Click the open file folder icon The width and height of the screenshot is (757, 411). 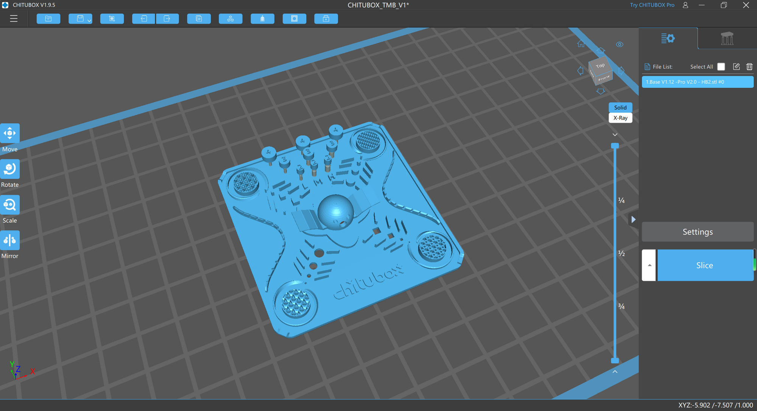tap(48, 19)
